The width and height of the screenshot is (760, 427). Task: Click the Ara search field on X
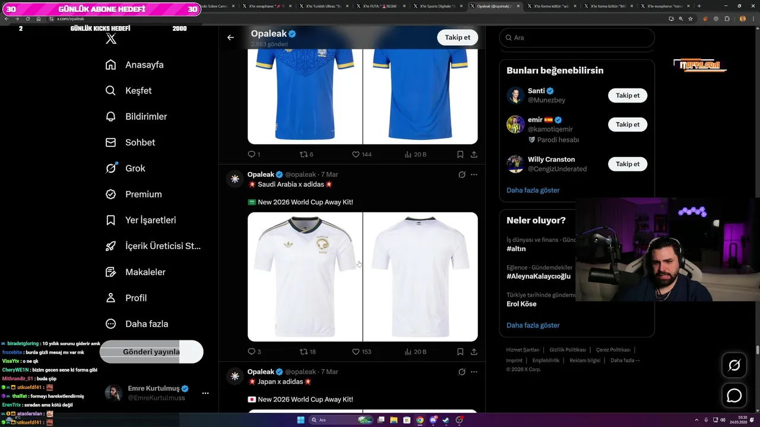[577, 37]
